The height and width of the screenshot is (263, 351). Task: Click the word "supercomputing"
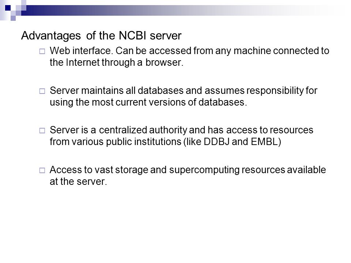click(204, 170)
